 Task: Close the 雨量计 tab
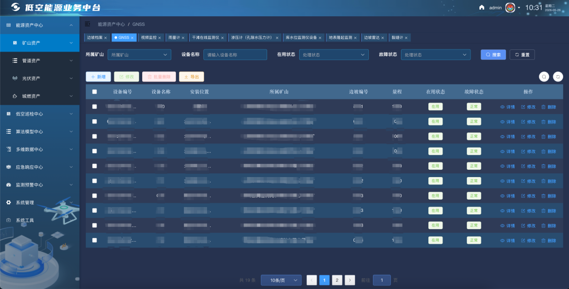tap(183, 38)
